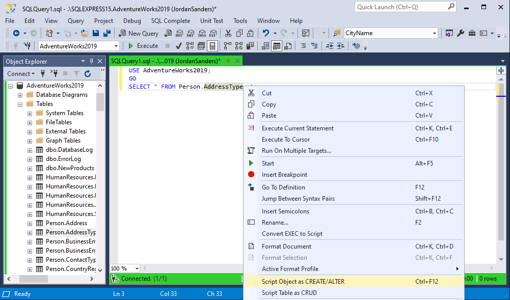Click the Execute button
The width and height of the screenshot is (510, 300).
pos(143,46)
